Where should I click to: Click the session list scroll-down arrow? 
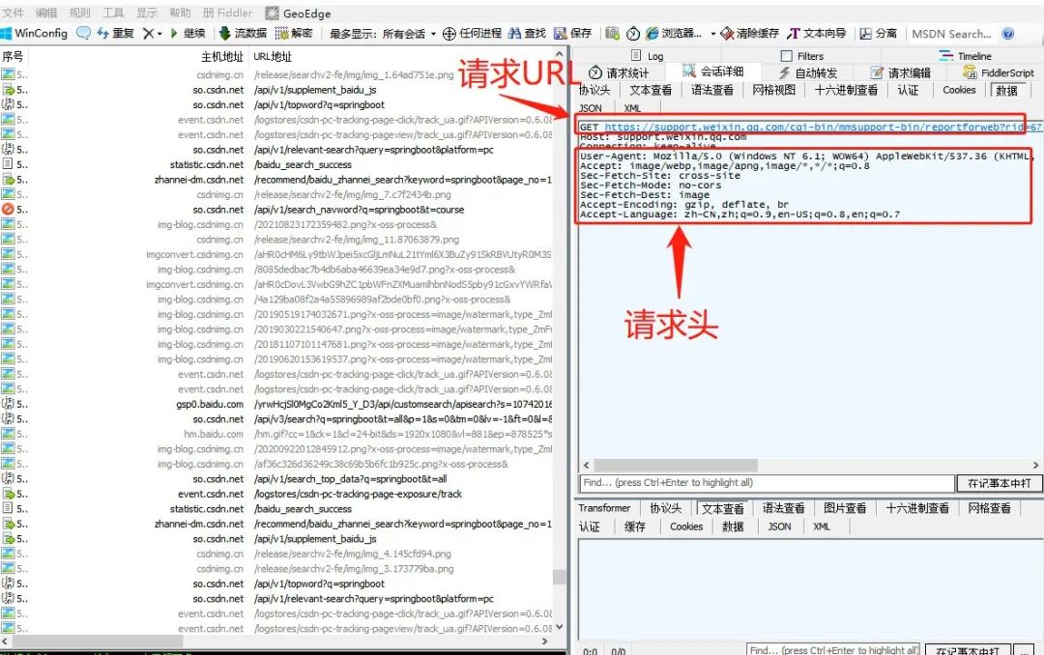click(560, 626)
